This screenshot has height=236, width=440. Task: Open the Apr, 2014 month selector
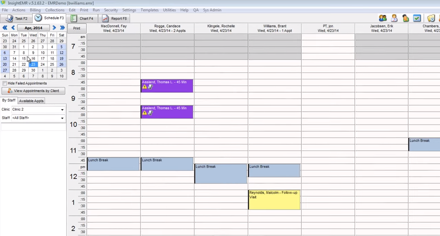click(33, 28)
